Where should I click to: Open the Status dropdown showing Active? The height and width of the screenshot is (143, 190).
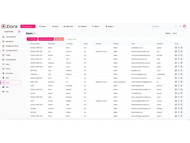[178, 33]
